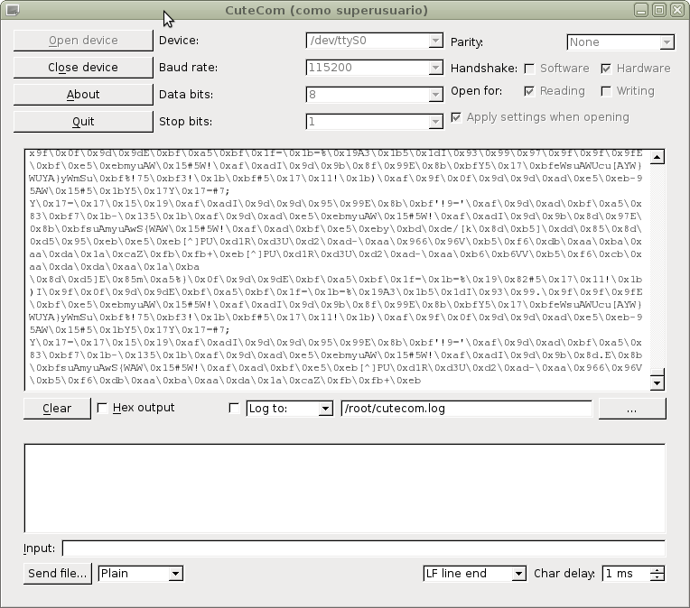
Task: Minimize the CuteCom window
Action: pyautogui.click(x=641, y=10)
